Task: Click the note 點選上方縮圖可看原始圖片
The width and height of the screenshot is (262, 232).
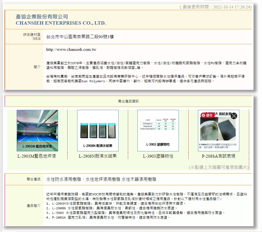Action: (219, 167)
